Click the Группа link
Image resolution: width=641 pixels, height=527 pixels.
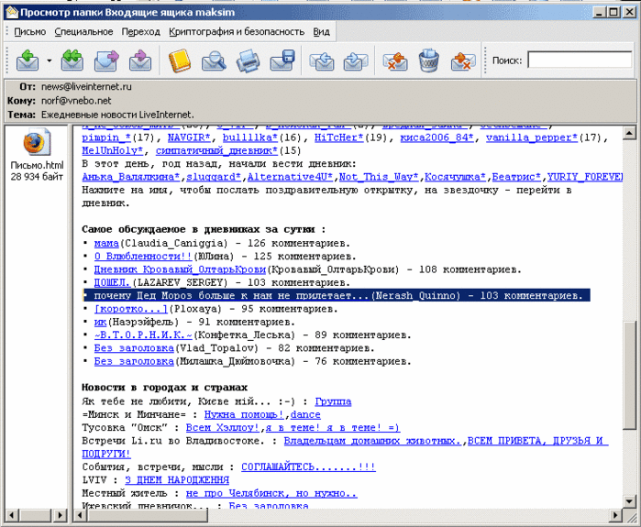[333, 401]
